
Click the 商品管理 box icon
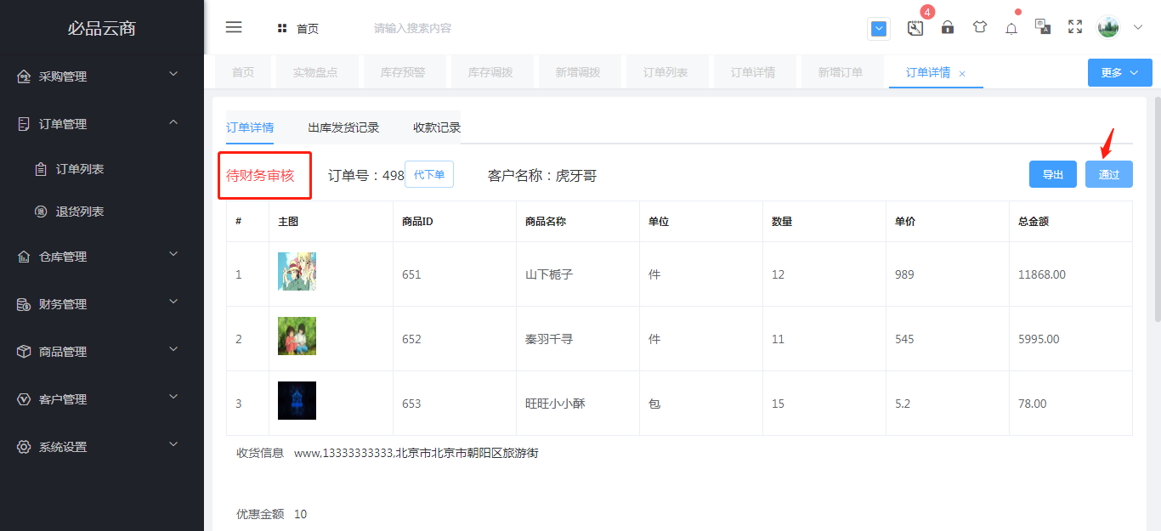click(24, 352)
